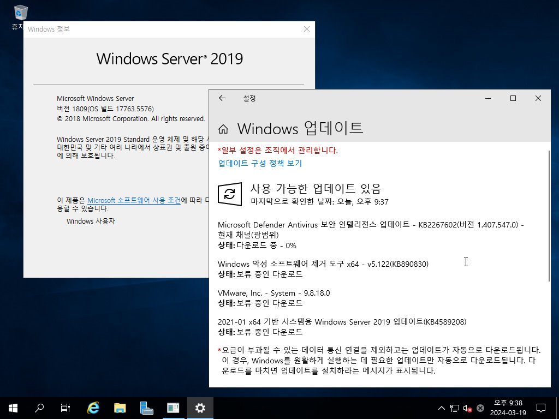Open the Start menu

coord(13,408)
